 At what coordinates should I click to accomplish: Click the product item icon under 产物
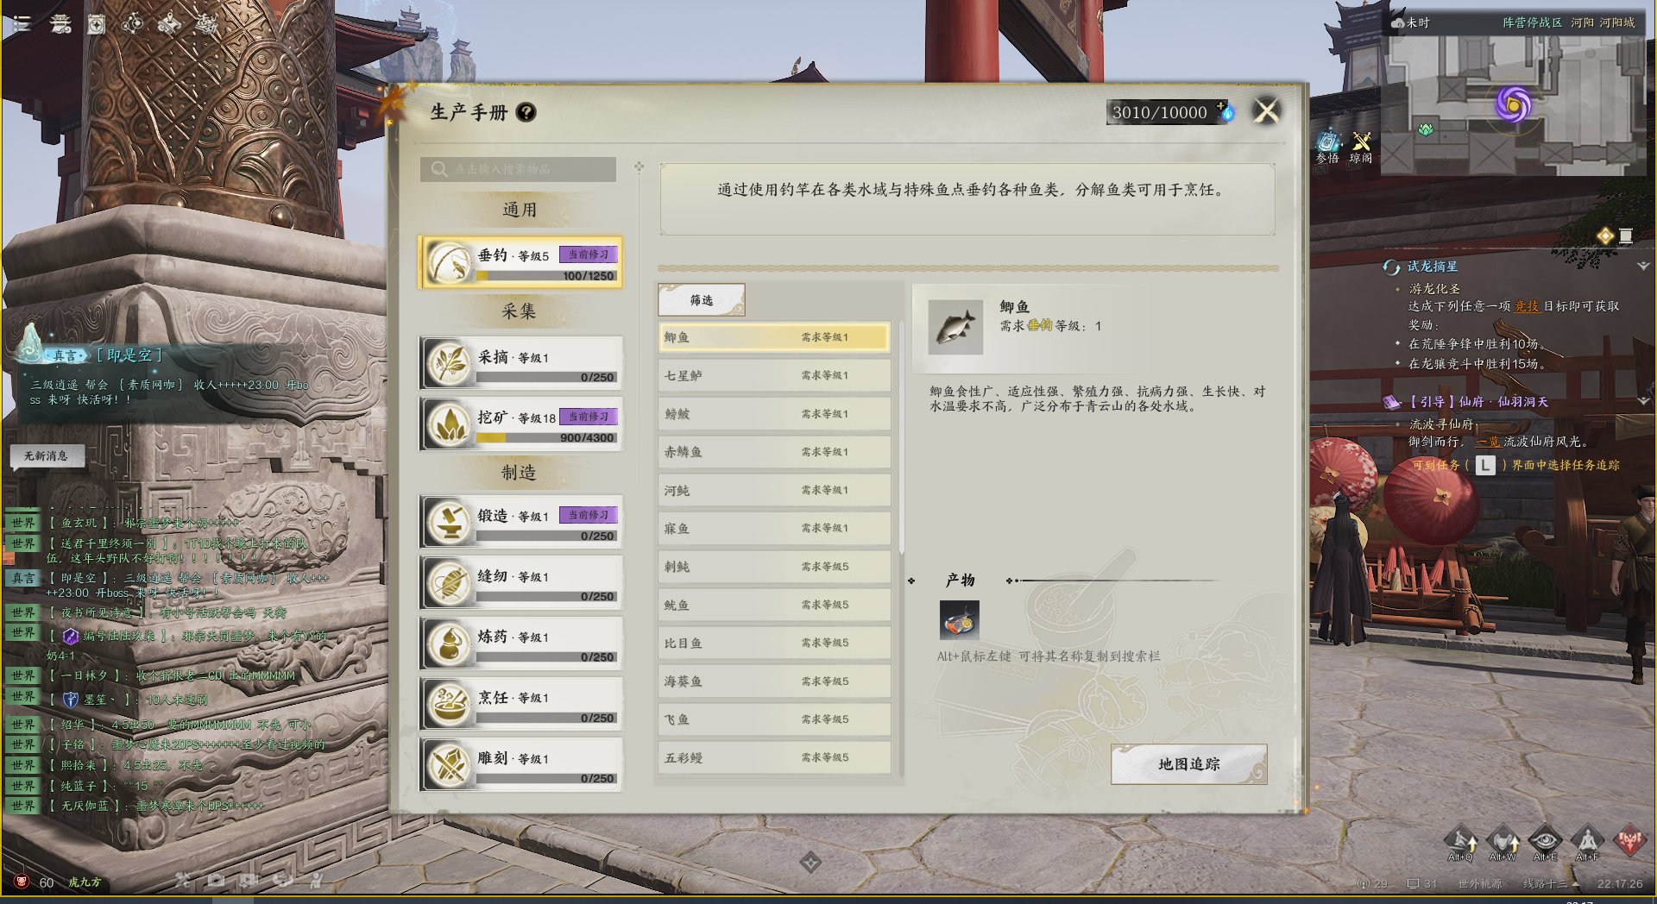pyautogui.click(x=959, y=619)
